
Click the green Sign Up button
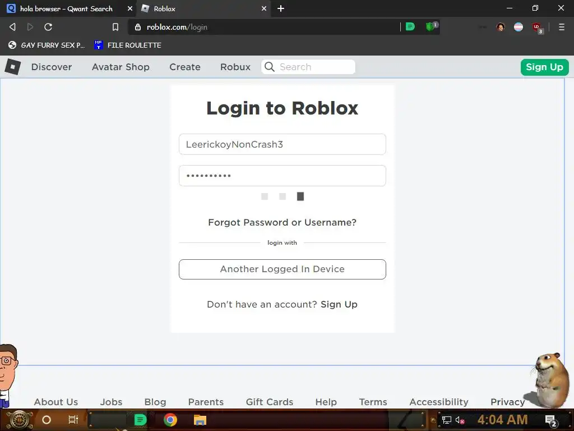544,67
